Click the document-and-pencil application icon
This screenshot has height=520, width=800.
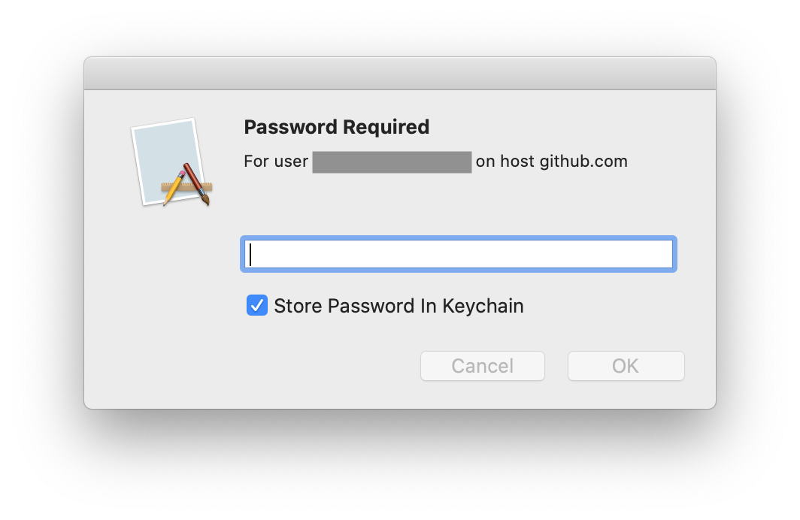tap(171, 162)
